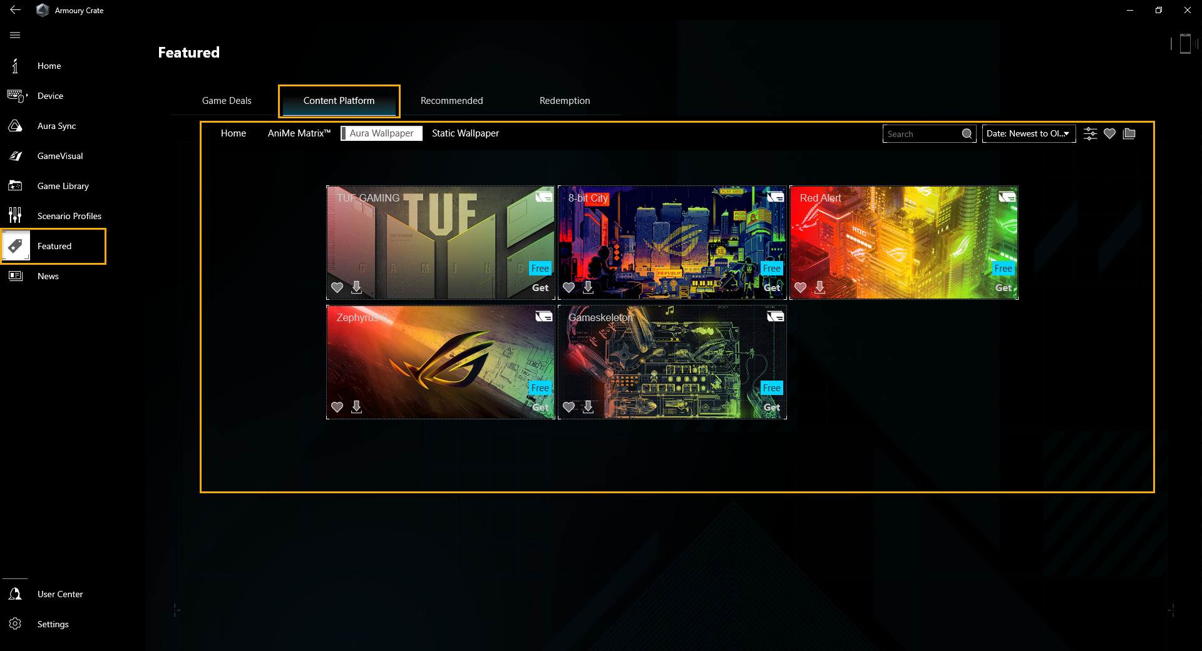Open the Aura Sync sidebar icon
Viewport: 1202px width, 651px height.
[16, 126]
